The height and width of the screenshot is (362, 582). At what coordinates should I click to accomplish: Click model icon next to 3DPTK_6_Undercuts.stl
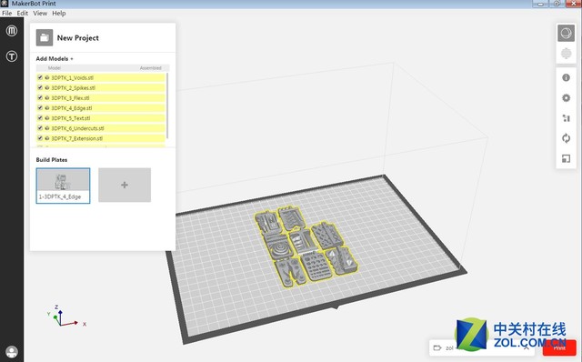click(x=47, y=128)
